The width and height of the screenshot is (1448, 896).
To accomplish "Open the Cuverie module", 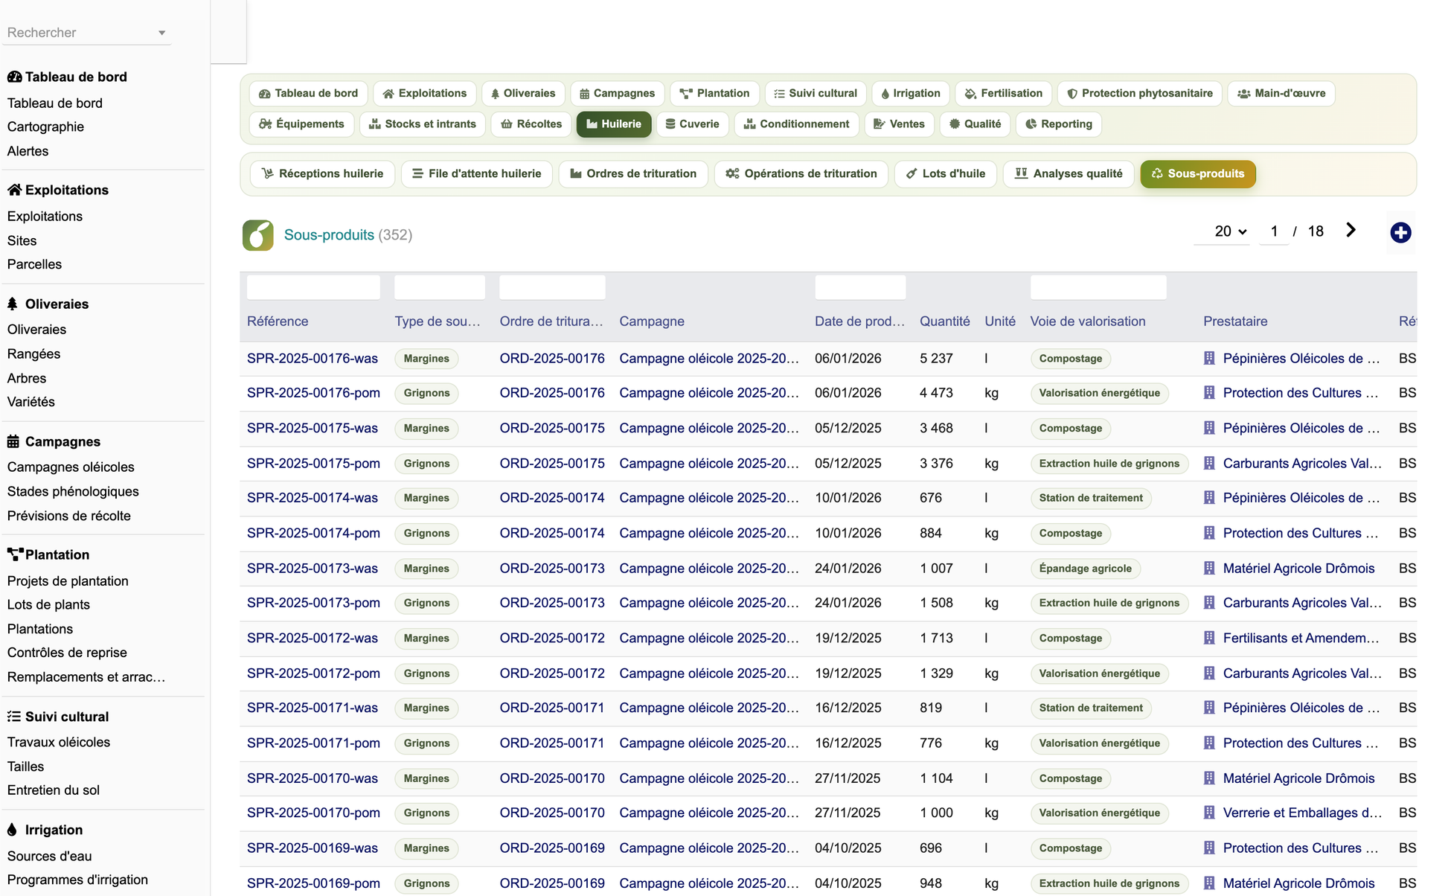I will pyautogui.click(x=692, y=124).
